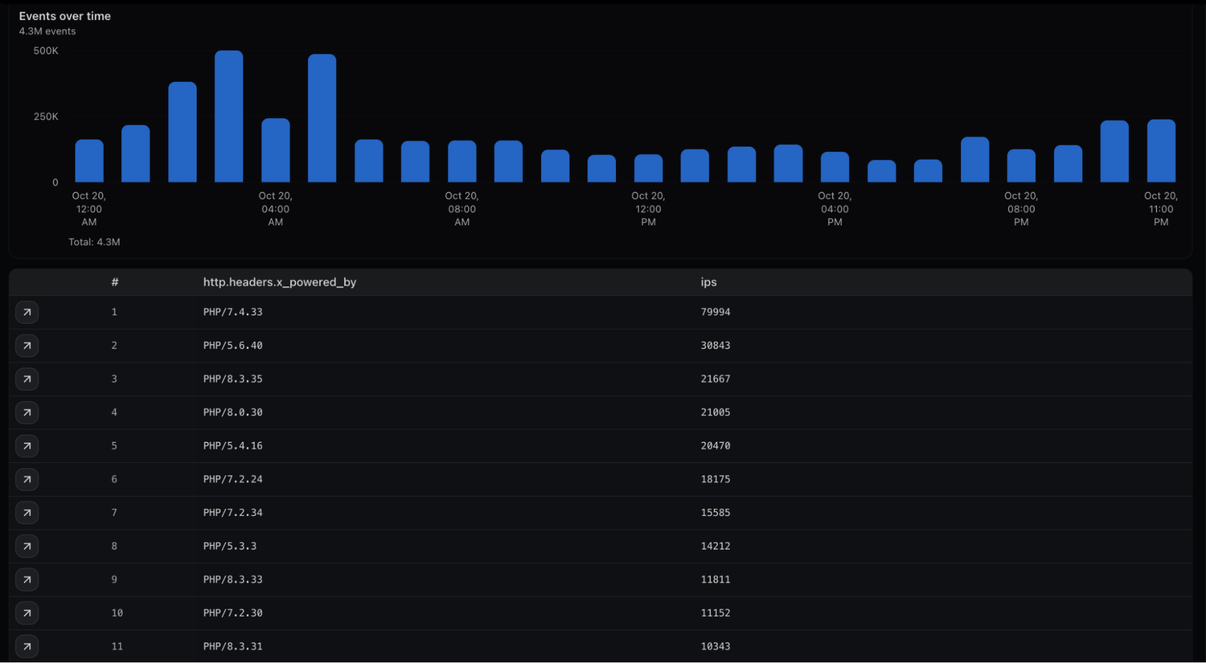Open the arrow icon for PHP/7.4.33 row
The height and width of the screenshot is (663, 1206).
(x=27, y=312)
